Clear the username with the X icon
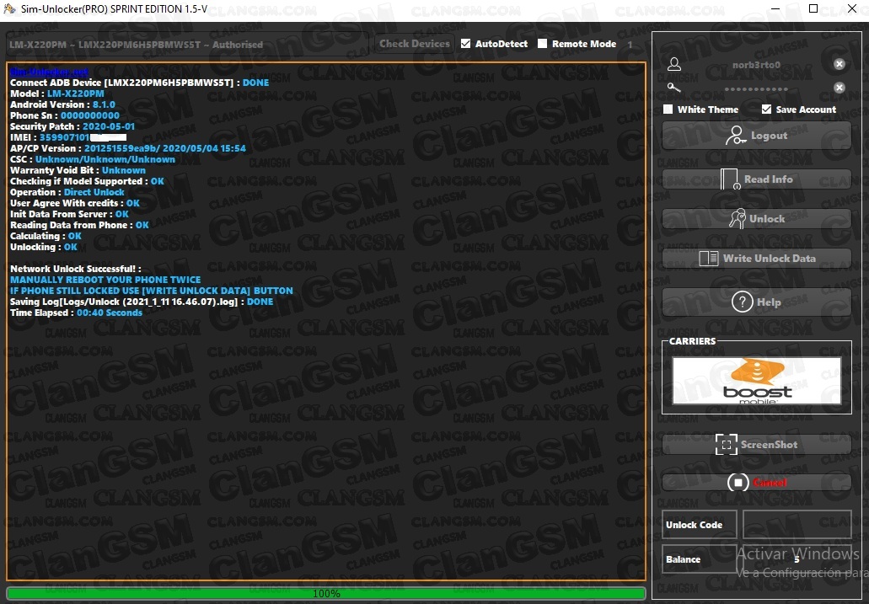 (x=839, y=64)
